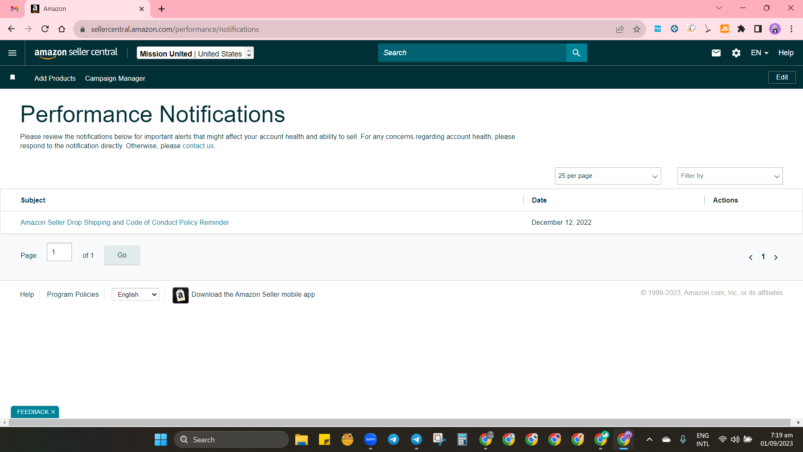Open buyer messages envelope icon
The height and width of the screenshot is (452, 803).
716,53
